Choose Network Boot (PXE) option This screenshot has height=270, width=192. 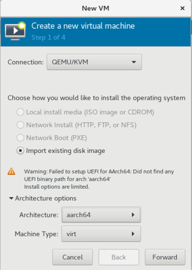coord(20,138)
